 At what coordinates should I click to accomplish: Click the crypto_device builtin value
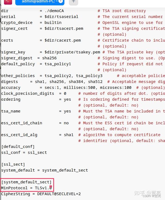pyautogui.click(x=53, y=23)
